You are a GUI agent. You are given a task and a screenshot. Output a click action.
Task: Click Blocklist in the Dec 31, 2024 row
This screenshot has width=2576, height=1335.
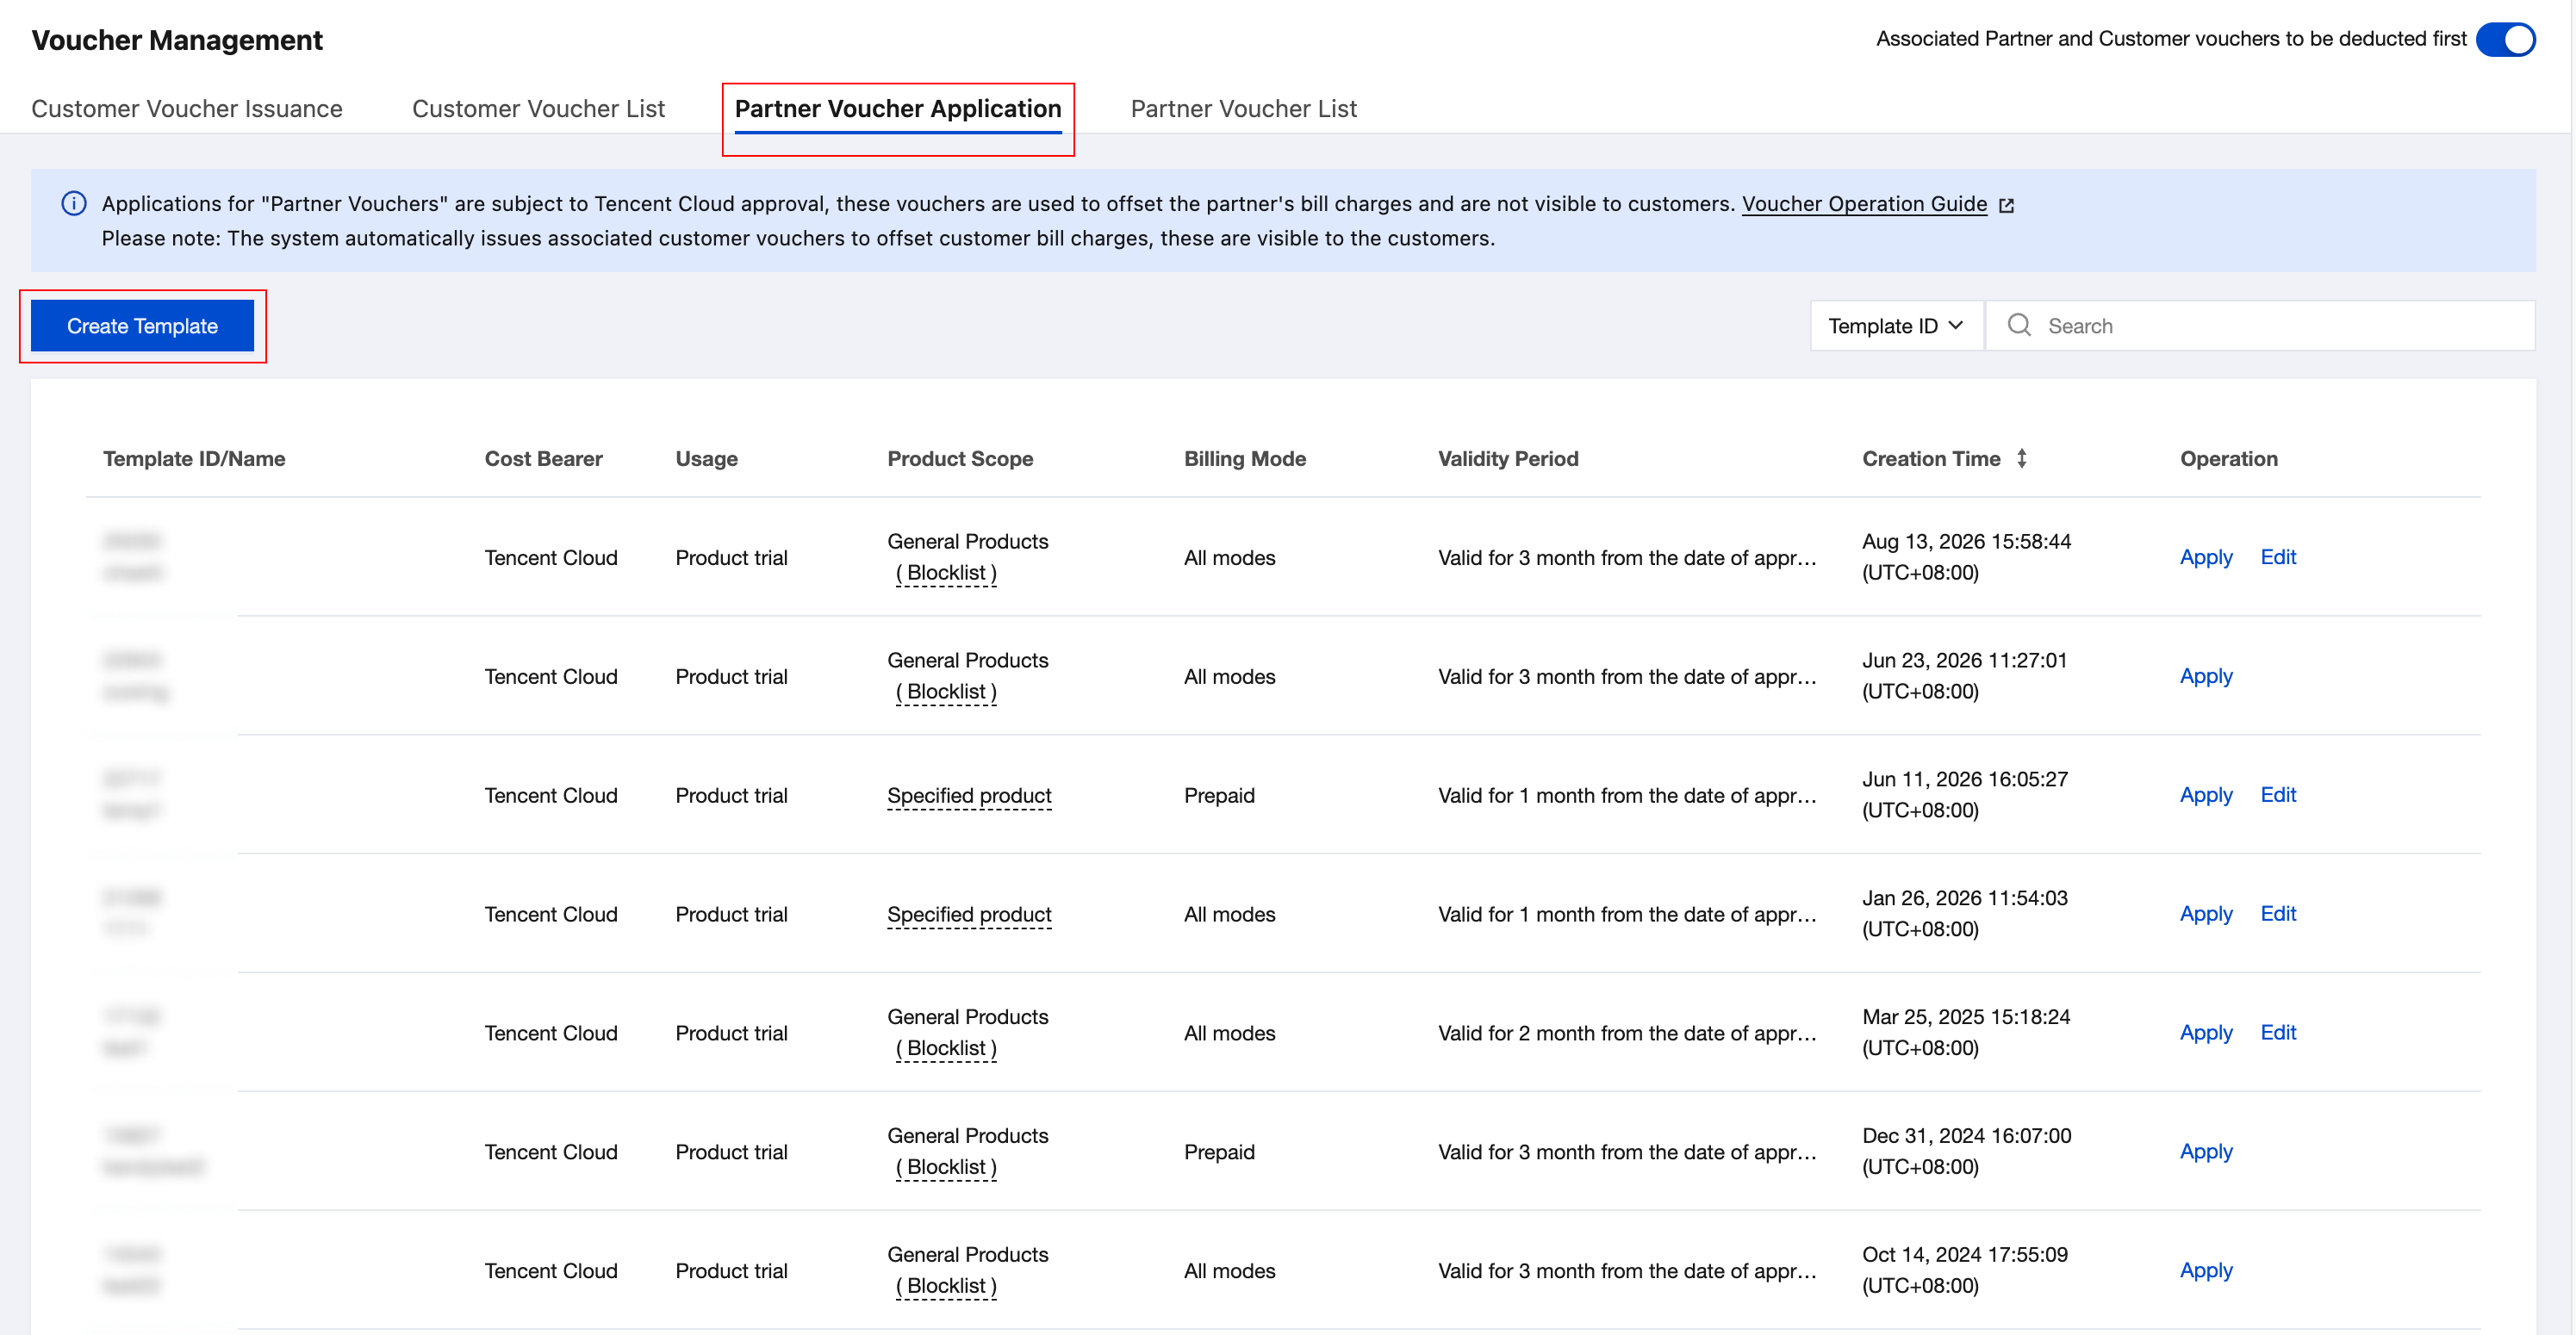pyautogui.click(x=946, y=1167)
